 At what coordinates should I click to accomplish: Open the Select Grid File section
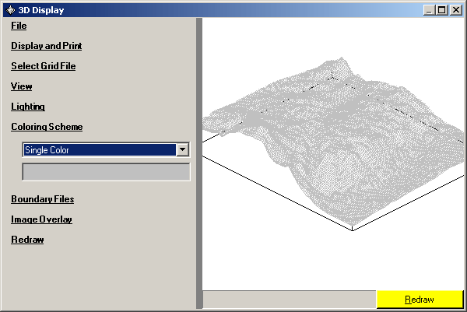44,66
